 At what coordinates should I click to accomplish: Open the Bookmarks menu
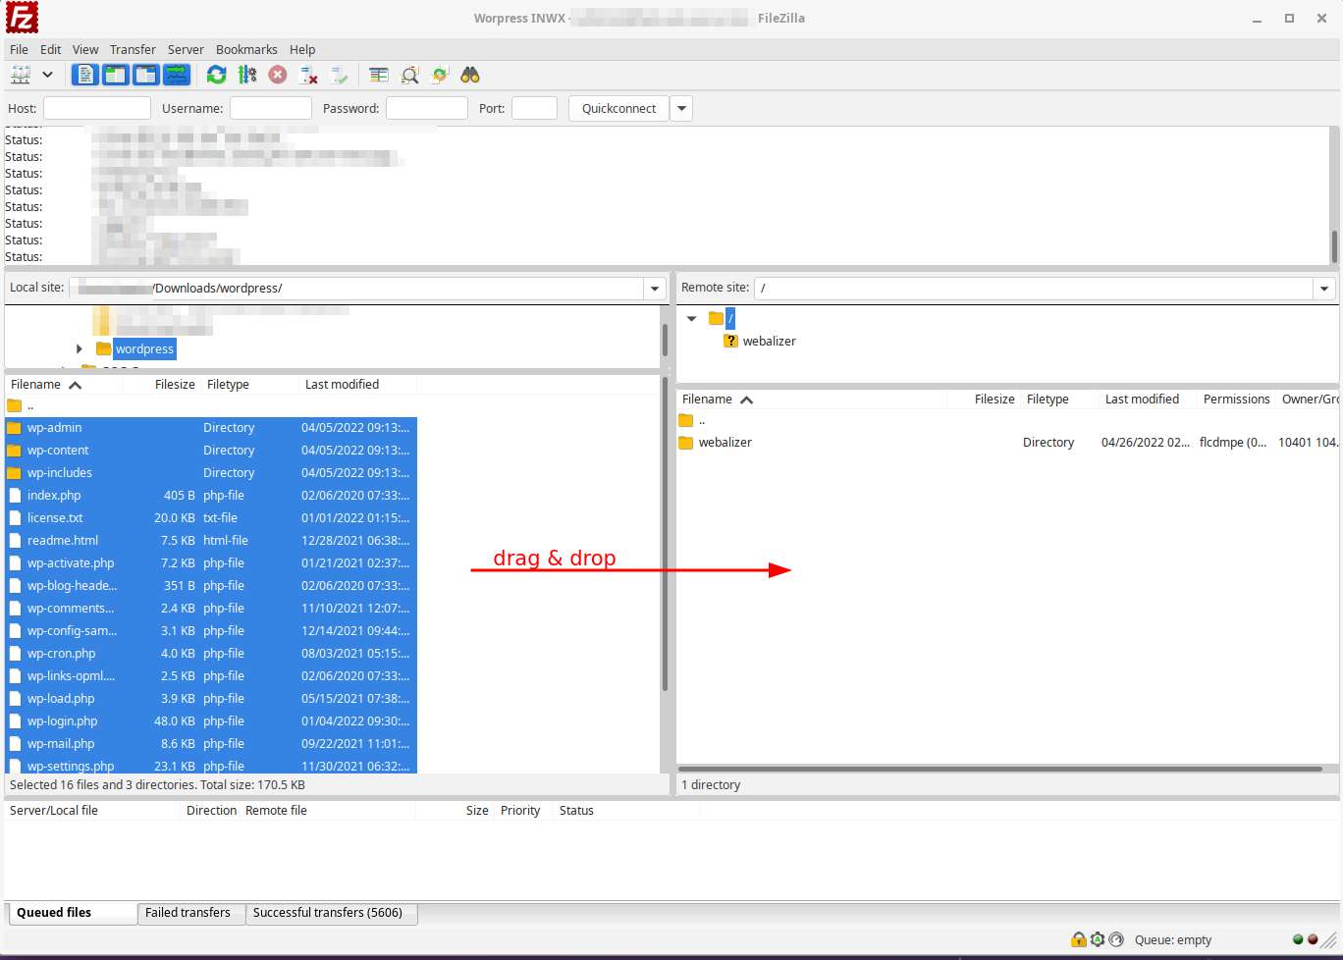(246, 49)
